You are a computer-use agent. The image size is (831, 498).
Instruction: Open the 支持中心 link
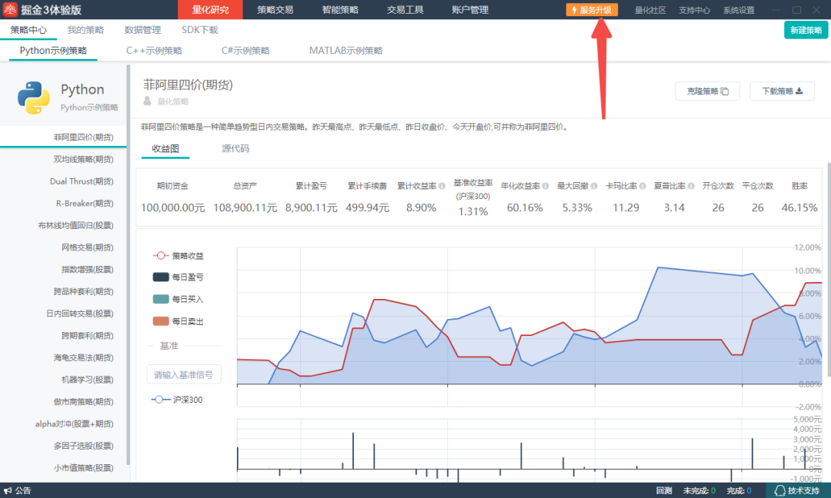tap(694, 9)
